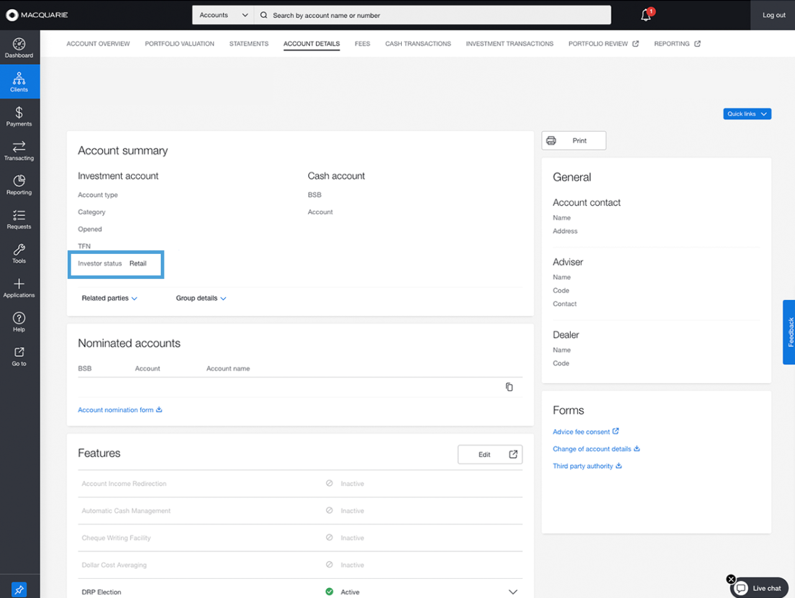795x598 pixels.
Task: Open Third party authority form link
Action: pyautogui.click(x=583, y=466)
